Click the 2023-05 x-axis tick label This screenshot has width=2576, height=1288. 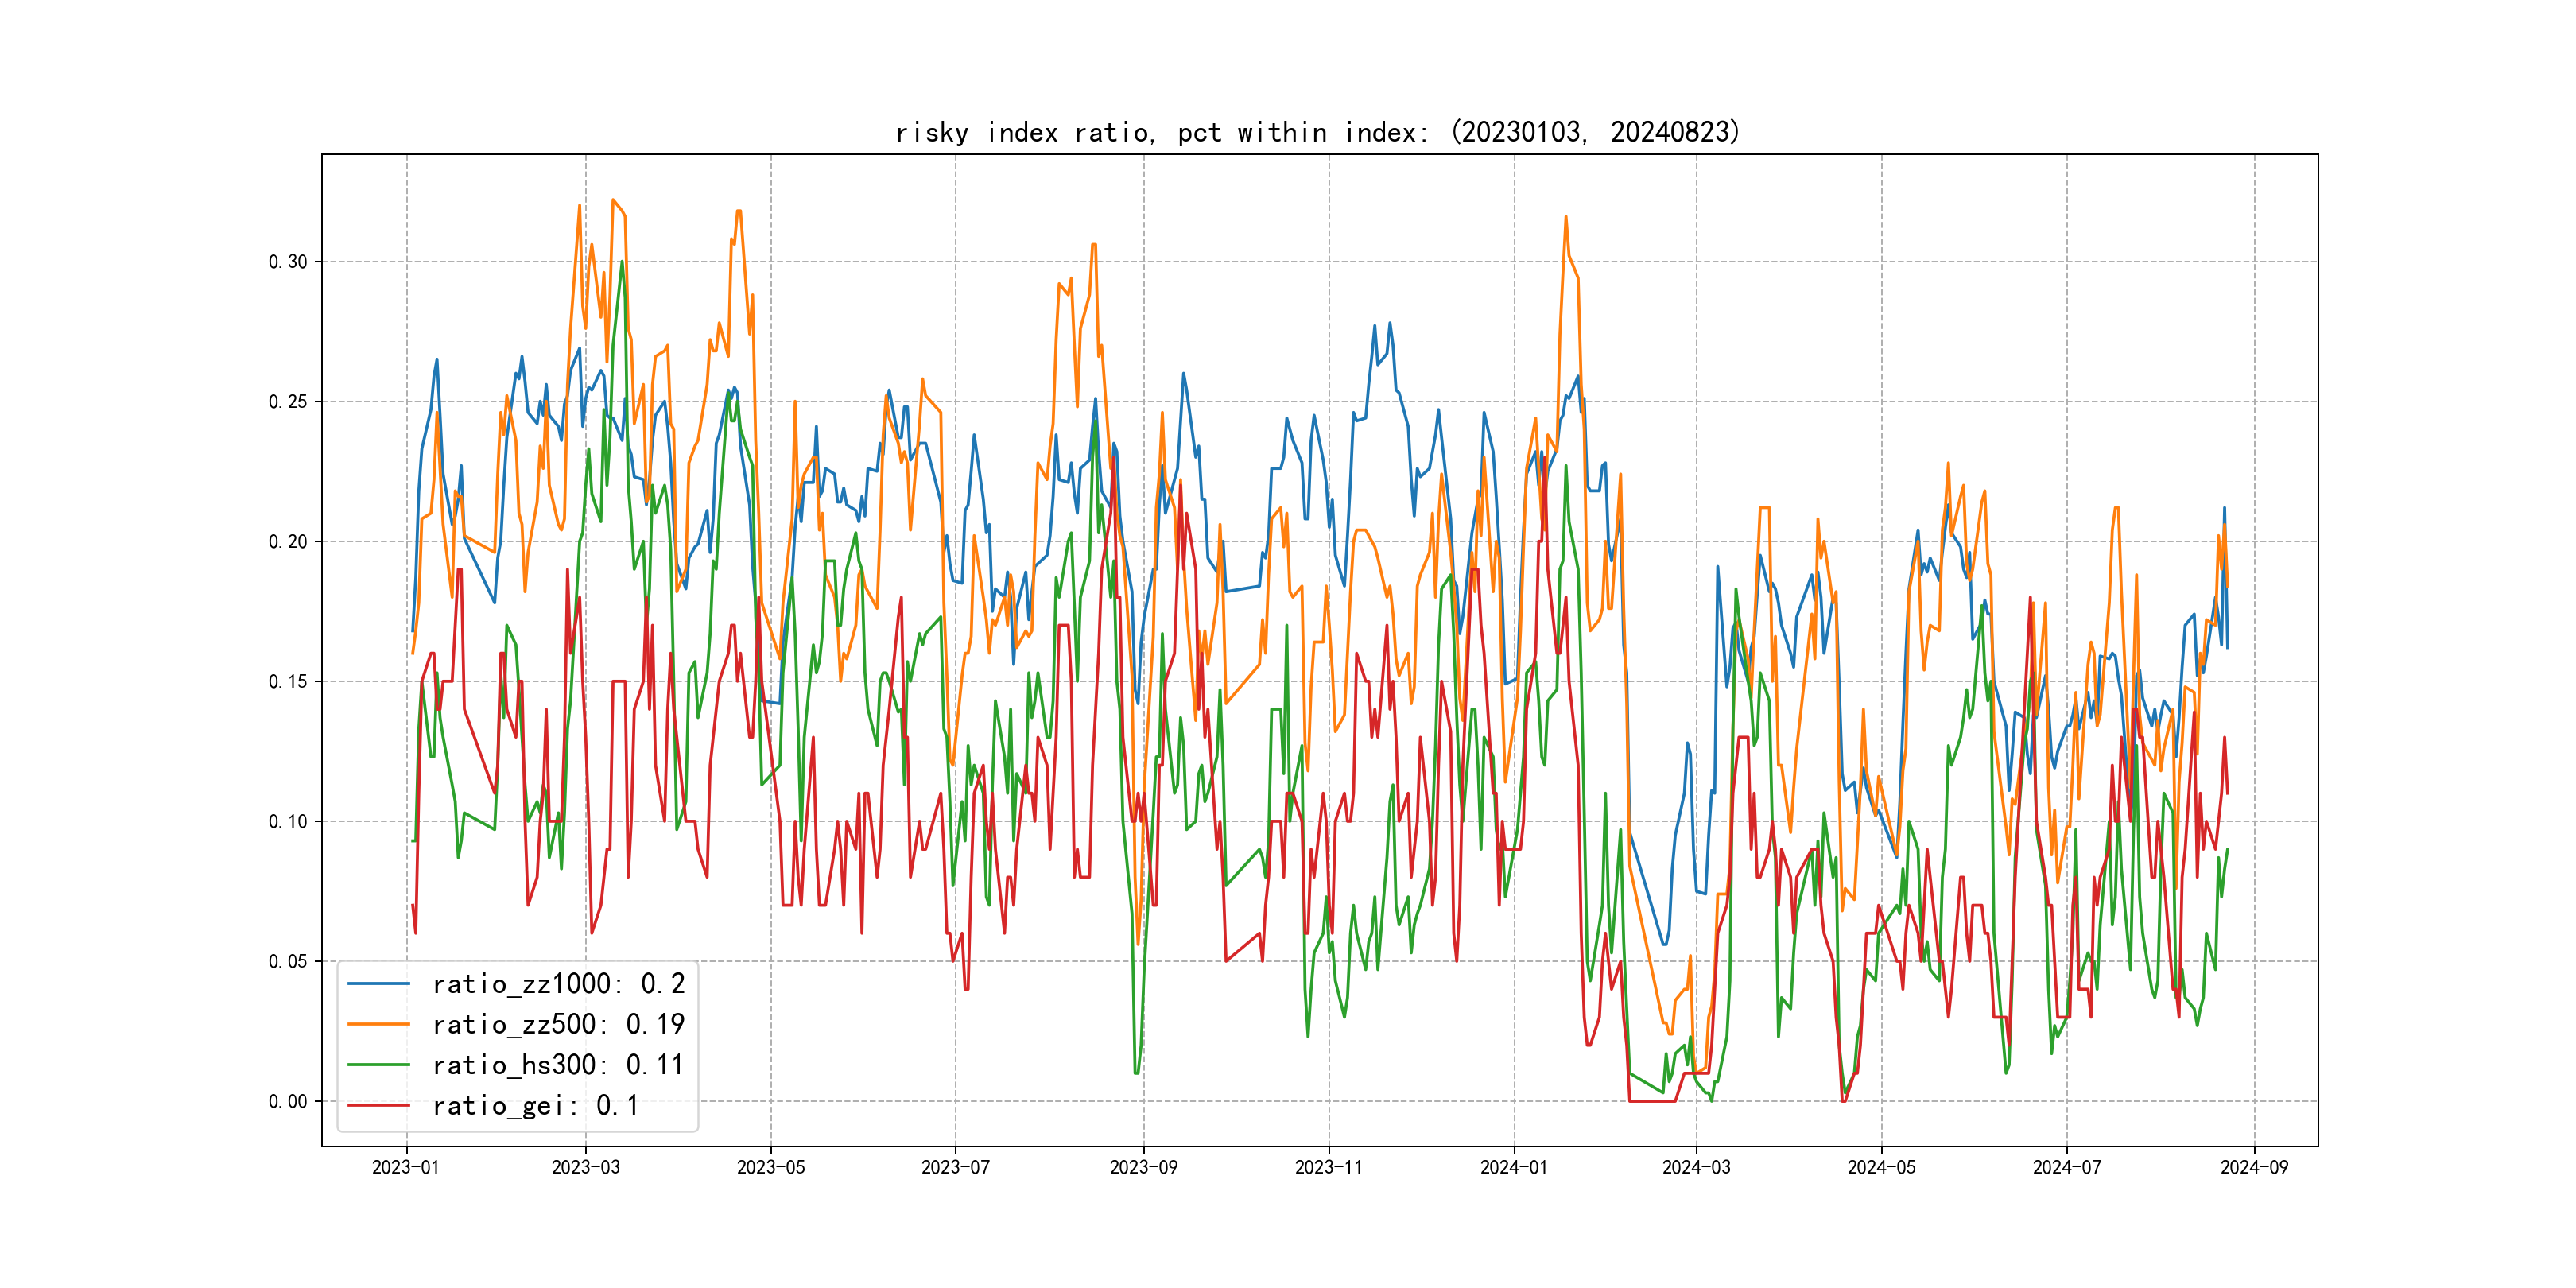(770, 1167)
